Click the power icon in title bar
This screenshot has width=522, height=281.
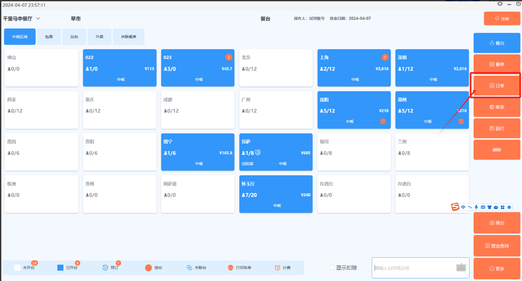pos(518,4)
